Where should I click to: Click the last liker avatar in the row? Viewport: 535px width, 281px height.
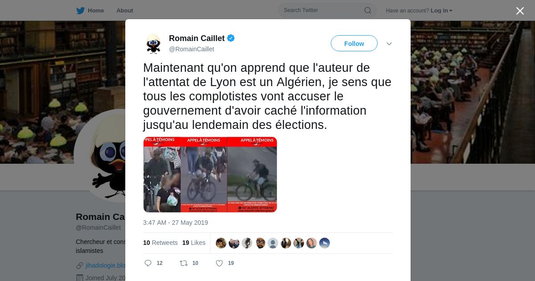pos(325,243)
